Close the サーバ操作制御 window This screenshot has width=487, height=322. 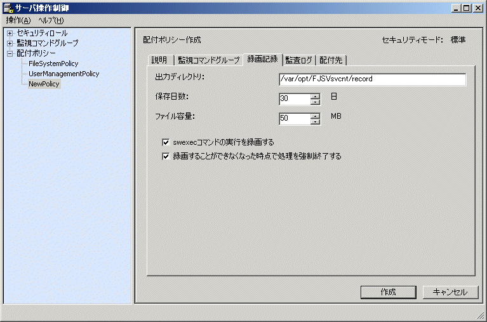477,8
